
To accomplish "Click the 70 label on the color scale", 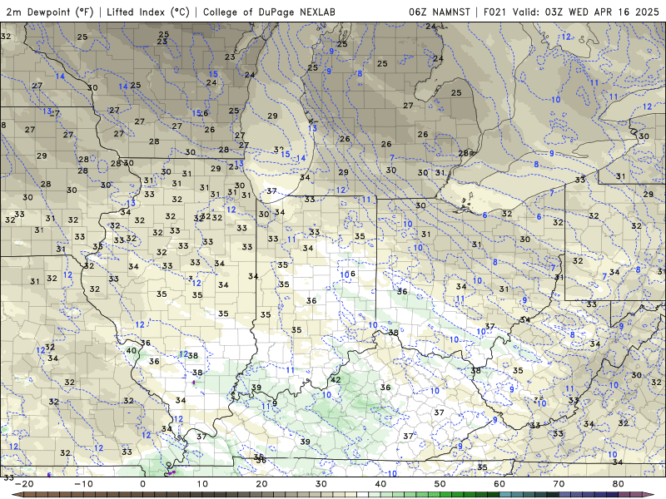I will (x=559, y=484).
